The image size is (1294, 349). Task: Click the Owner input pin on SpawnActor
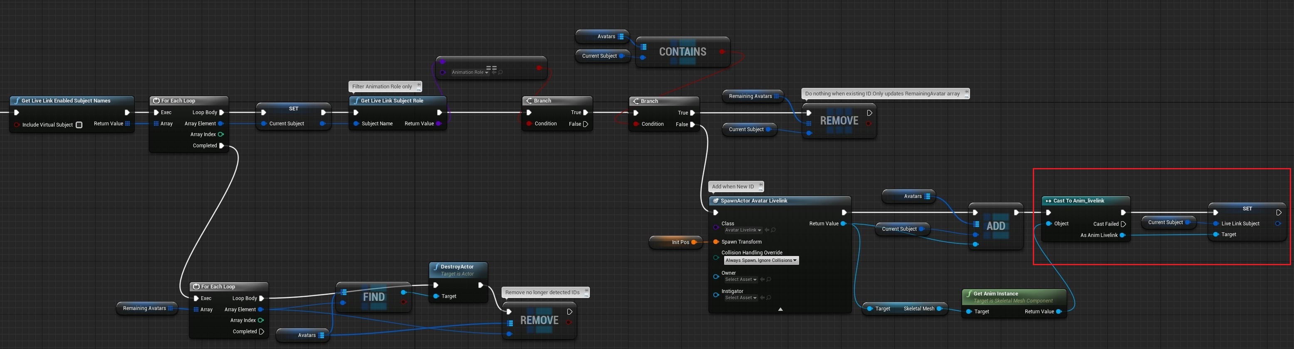click(716, 276)
